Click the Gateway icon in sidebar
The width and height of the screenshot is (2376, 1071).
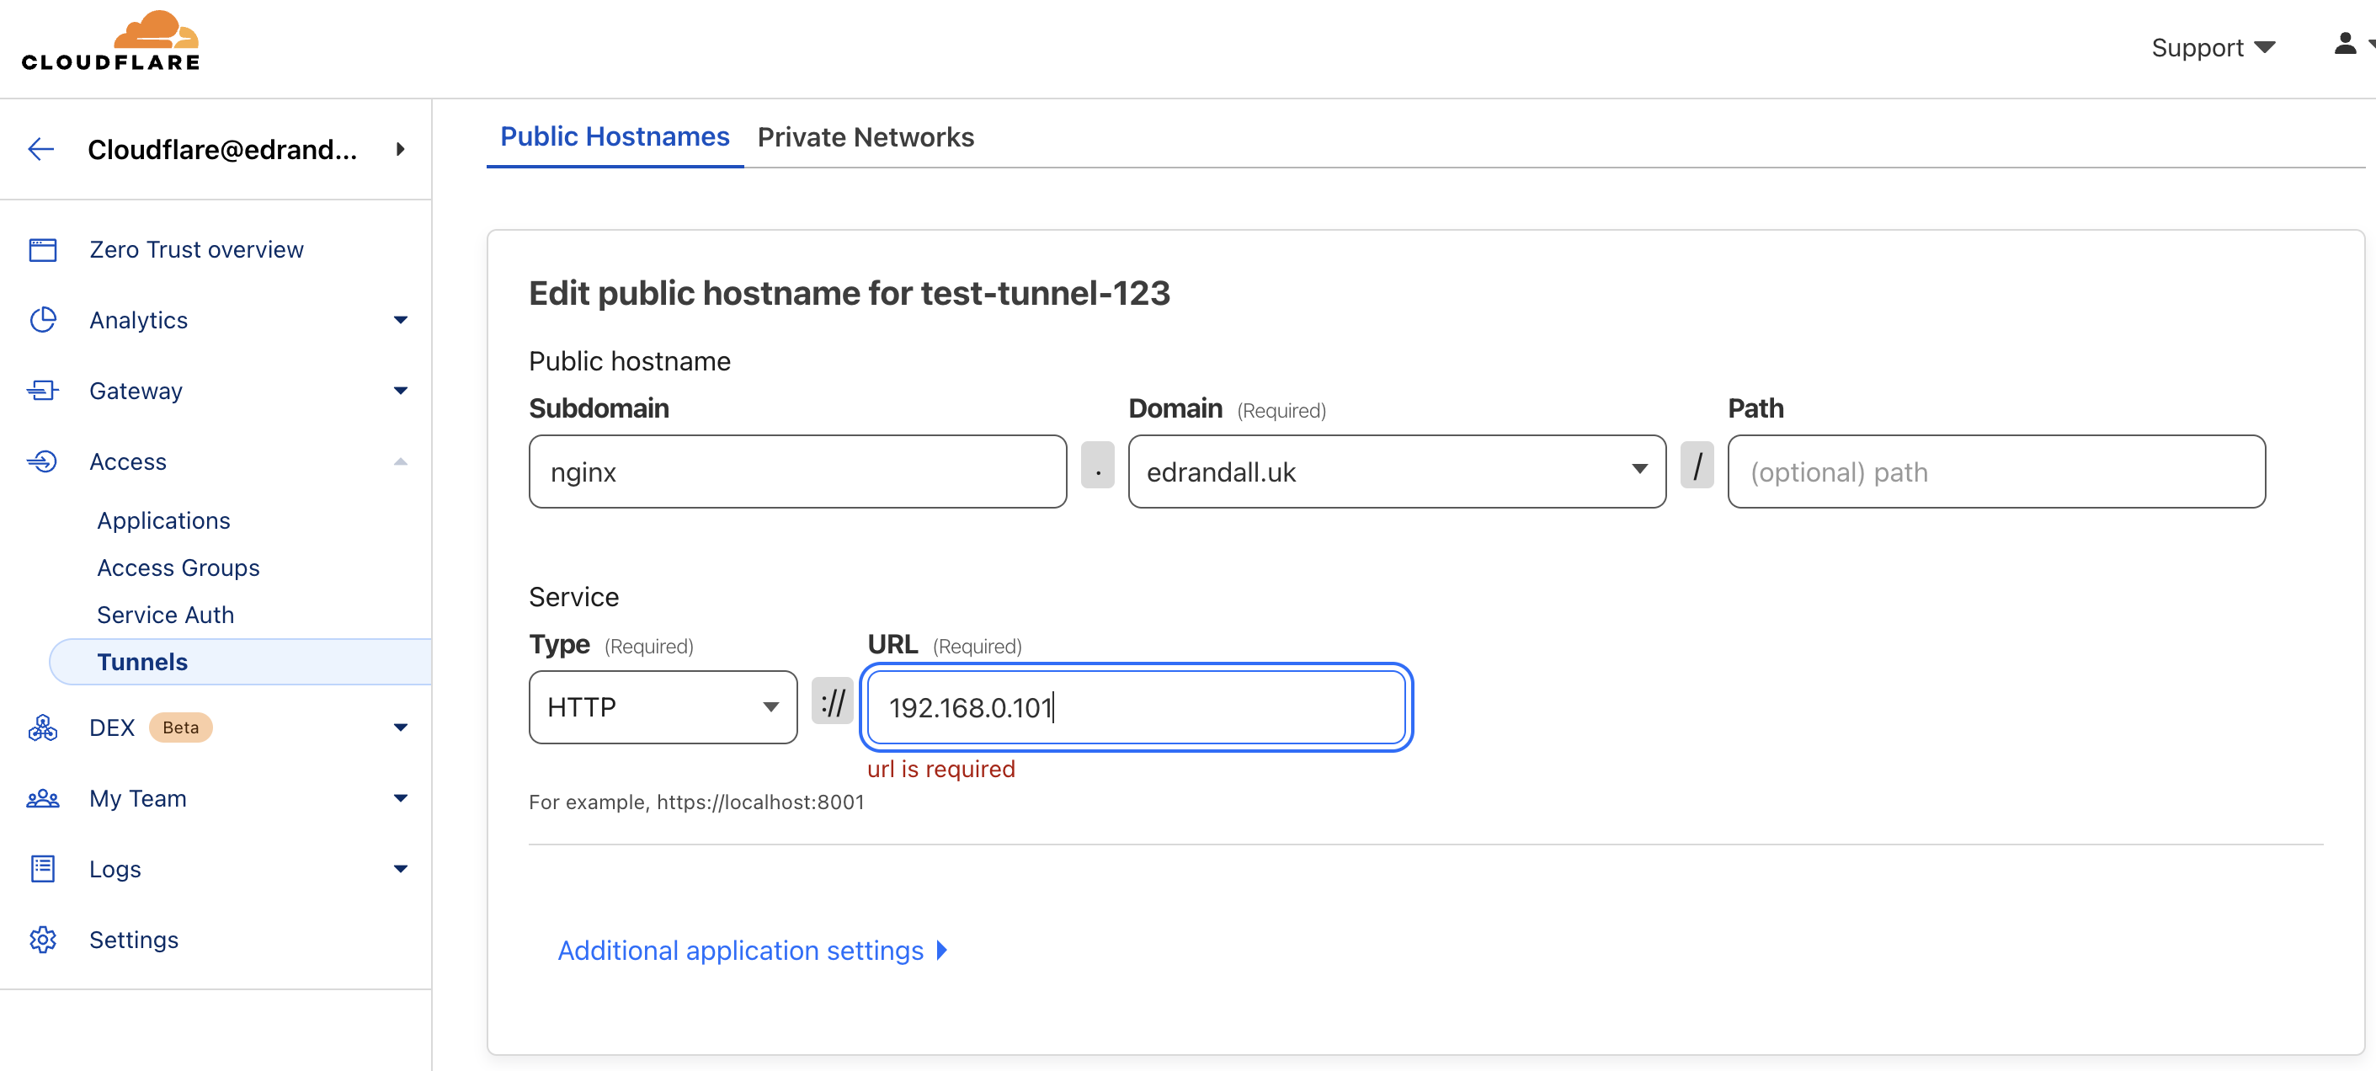tap(42, 392)
